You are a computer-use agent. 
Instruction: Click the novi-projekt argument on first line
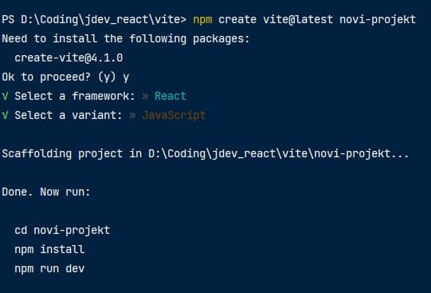(378, 20)
